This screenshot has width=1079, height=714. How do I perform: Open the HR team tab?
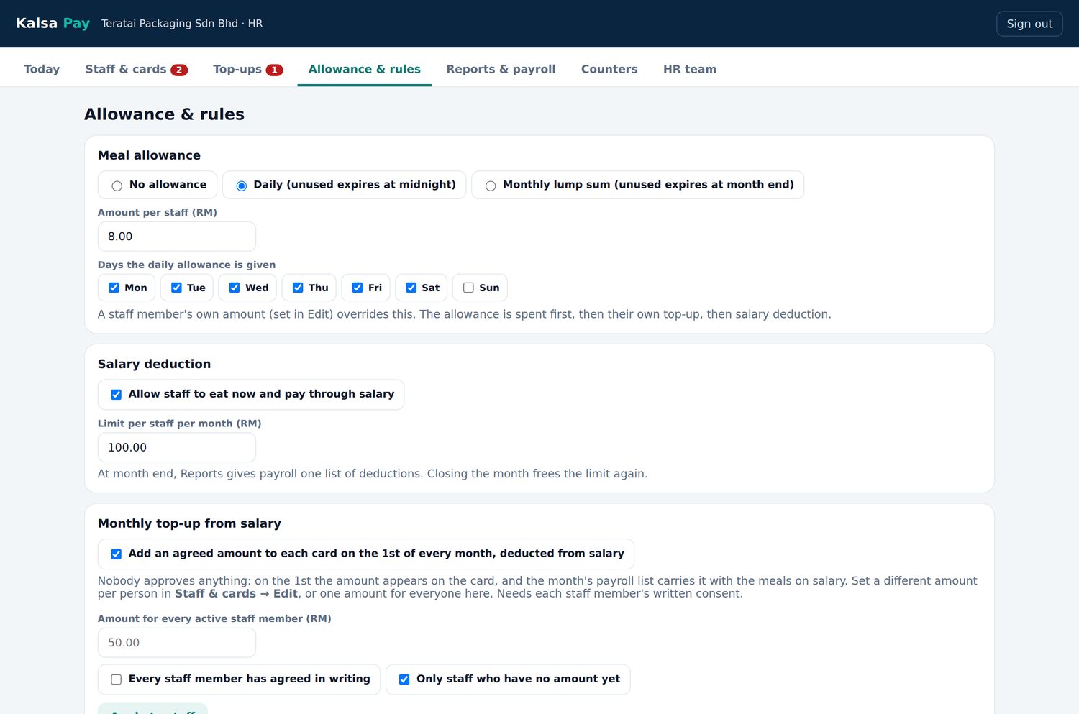click(689, 69)
